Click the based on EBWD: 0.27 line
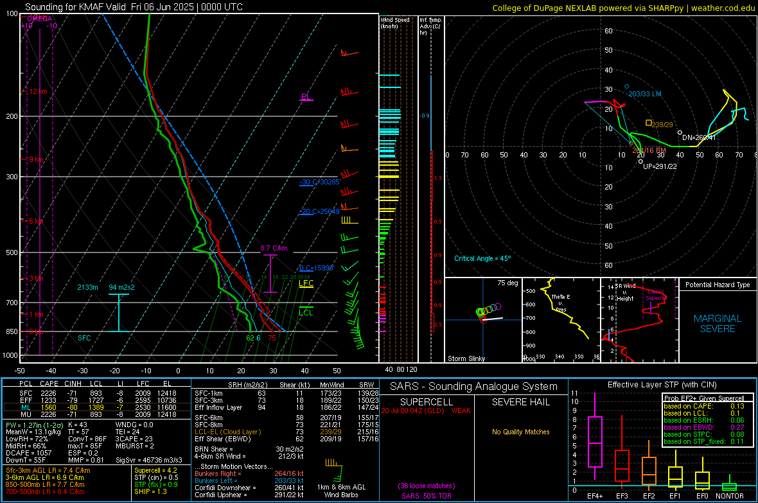This screenshot has height=503, width=758. (x=704, y=427)
